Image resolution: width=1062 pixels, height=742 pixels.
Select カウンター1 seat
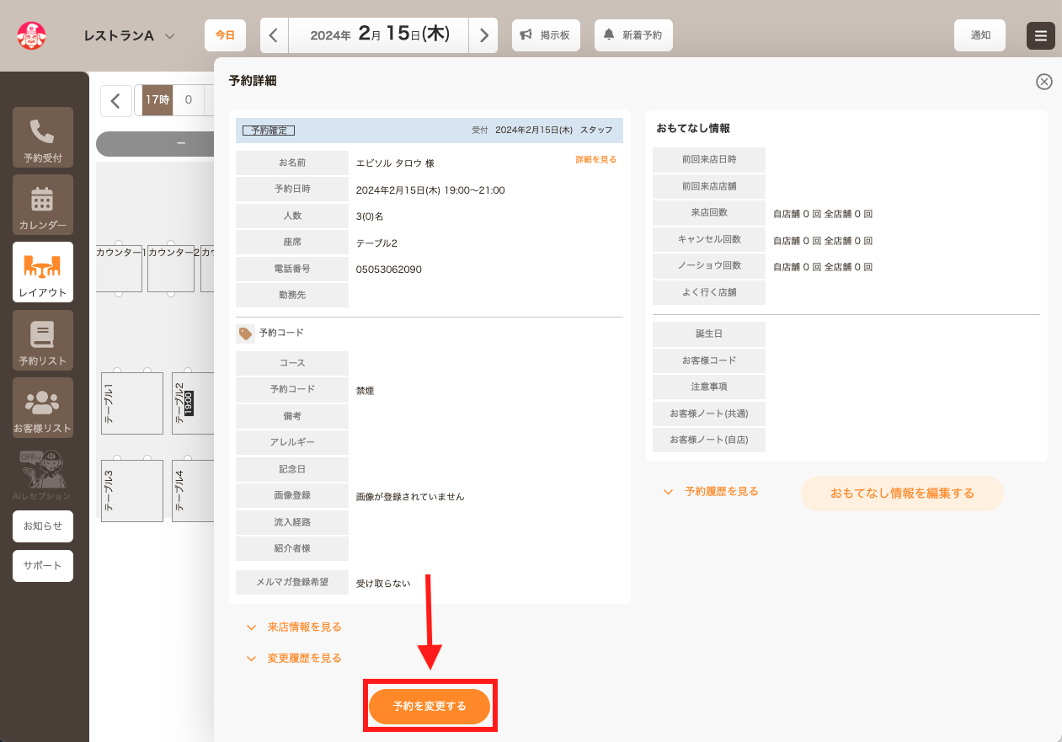120,269
